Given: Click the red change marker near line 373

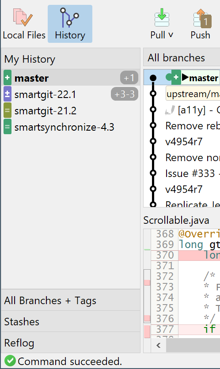Looking at the screenshot, I should (147, 282).
